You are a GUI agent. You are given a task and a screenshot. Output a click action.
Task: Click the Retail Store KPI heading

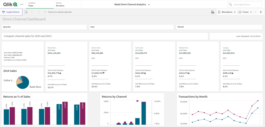[52, 48]
